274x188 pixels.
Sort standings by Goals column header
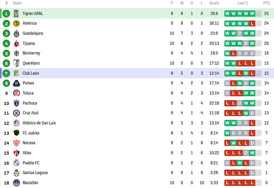coord(214,3)
